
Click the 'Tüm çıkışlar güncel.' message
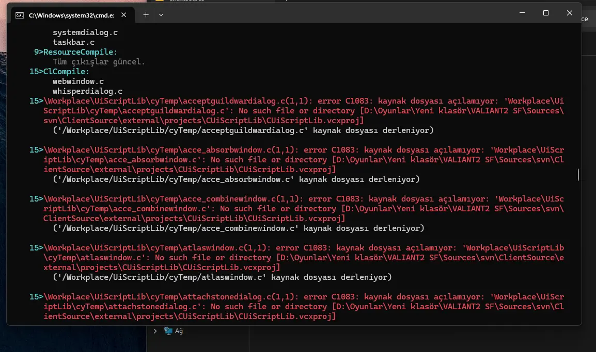(99, 62)
